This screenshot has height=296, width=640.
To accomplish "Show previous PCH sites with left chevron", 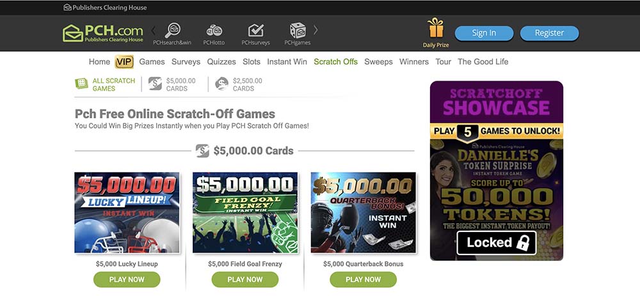I will tap(154, 31).
